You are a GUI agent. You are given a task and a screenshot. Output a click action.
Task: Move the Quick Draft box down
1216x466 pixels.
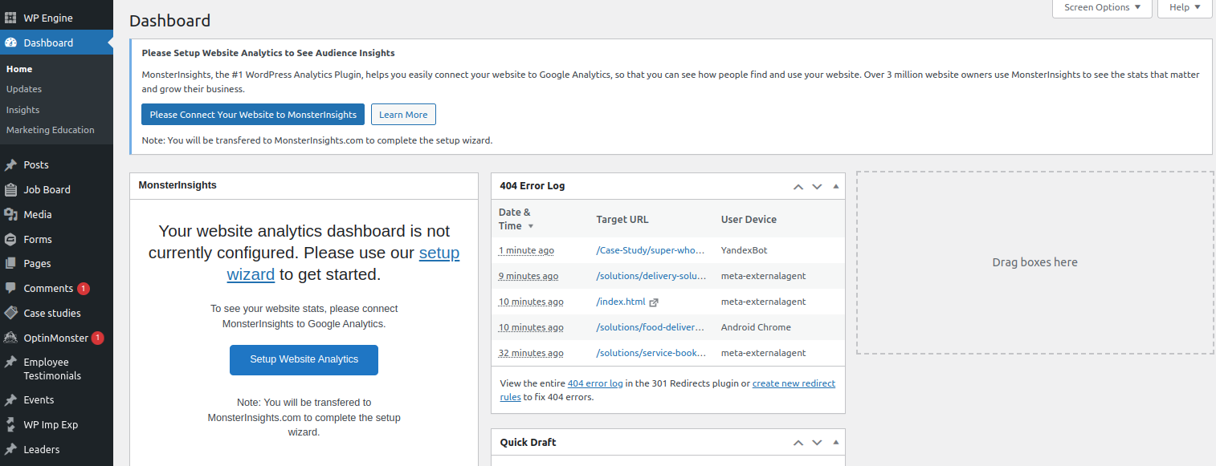coord(817,443)
